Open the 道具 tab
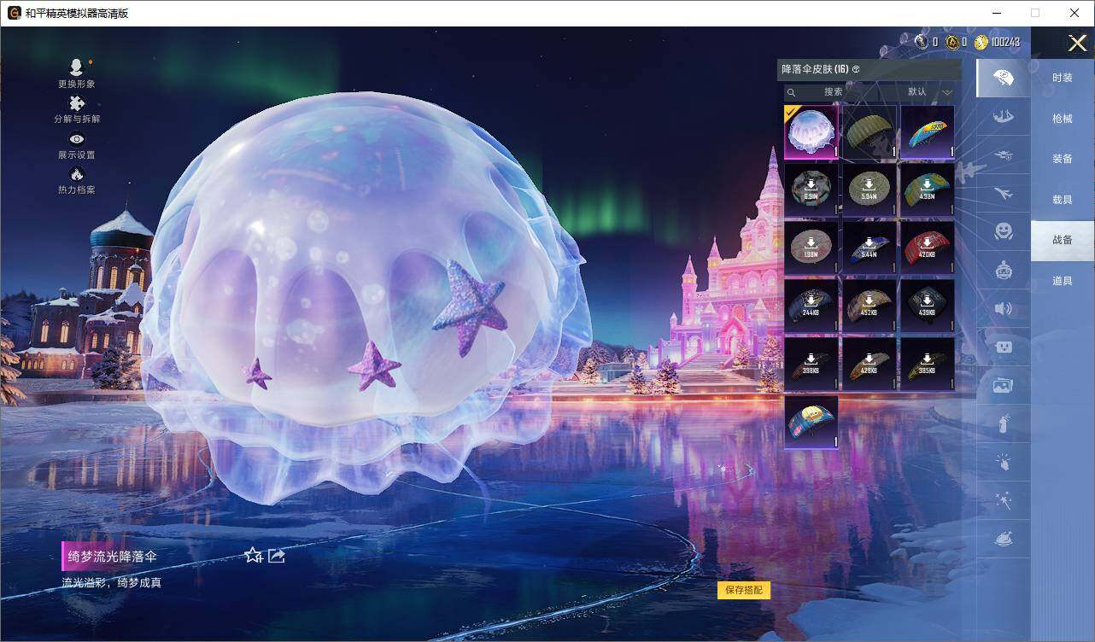Image resolution: width=1095 pixels, height=642 pixels. point(1062,280)
